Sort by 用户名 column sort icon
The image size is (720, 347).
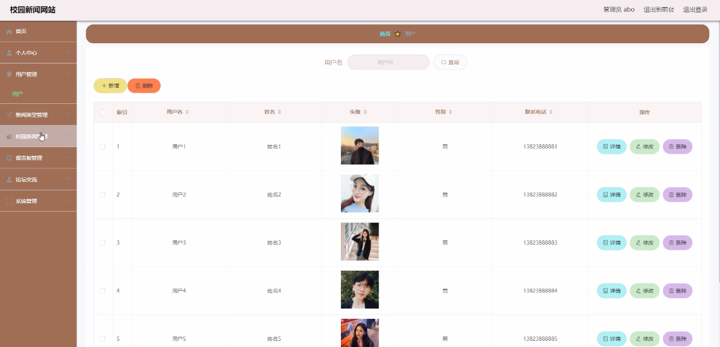tap(187, 112)
